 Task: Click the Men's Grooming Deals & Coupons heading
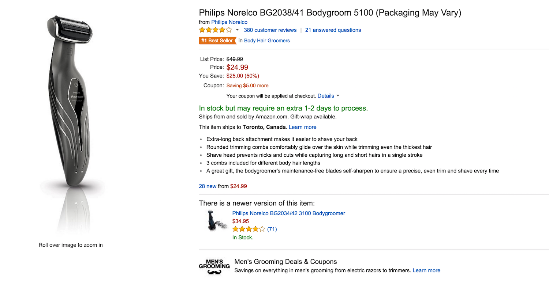coord(285,262)
